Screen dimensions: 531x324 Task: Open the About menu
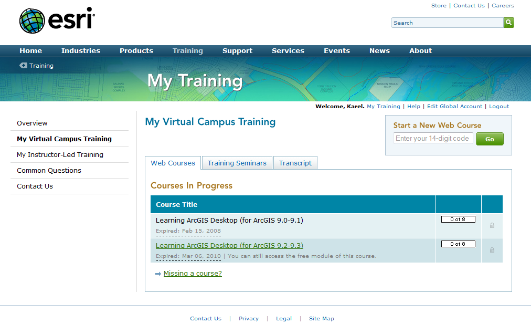[x=421, y=51]
